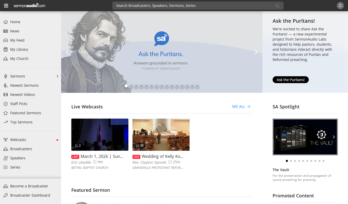
Task: Open the March 1, 2026 live webcast title
Action: 102,156
